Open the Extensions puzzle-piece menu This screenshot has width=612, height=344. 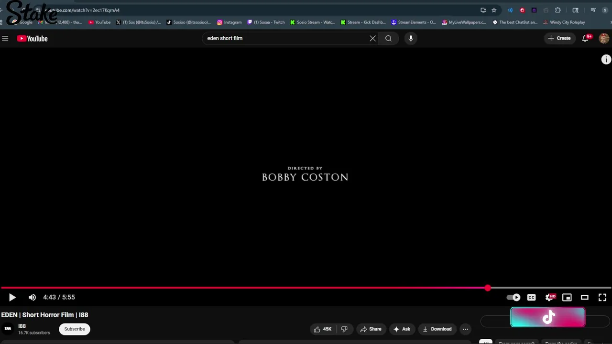[558, 10]
